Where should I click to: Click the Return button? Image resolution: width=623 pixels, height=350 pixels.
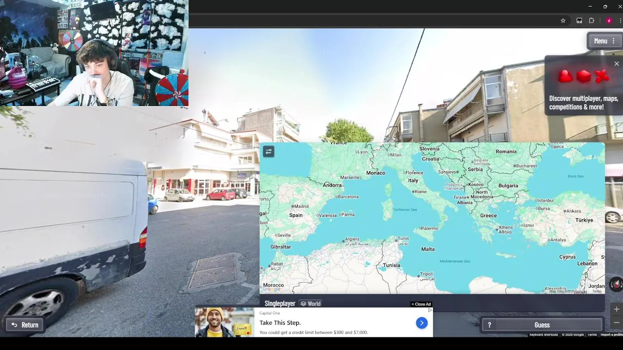pyautogui.click(x=24, y=325)
